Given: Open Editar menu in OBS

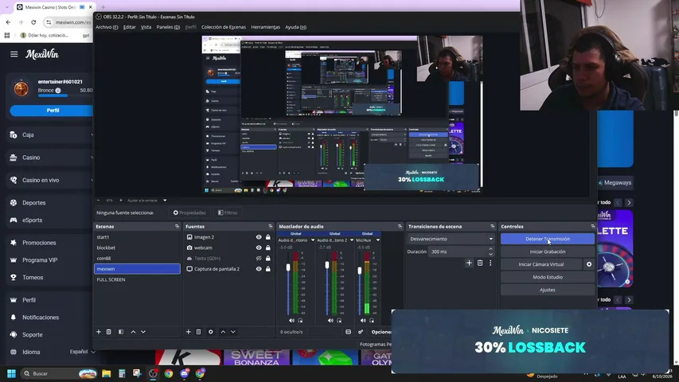Looking at the screenshot, I should [x=130, y=27].
